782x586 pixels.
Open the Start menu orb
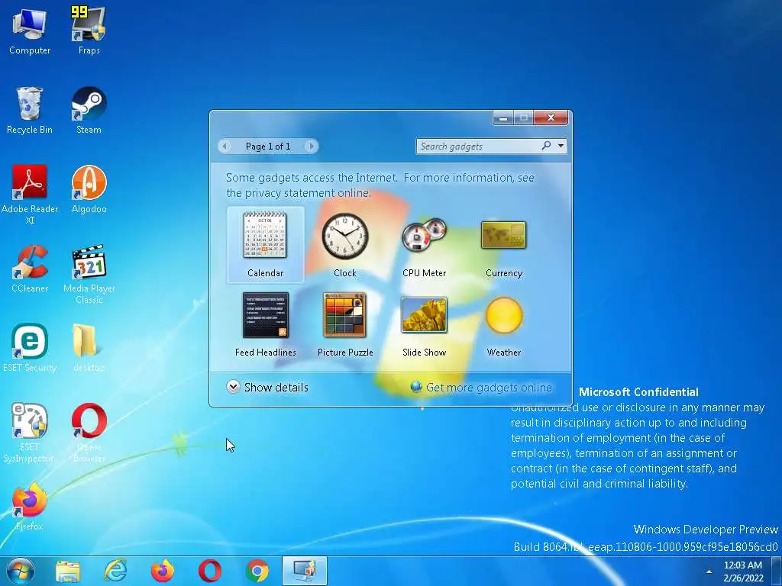point(21,571)
